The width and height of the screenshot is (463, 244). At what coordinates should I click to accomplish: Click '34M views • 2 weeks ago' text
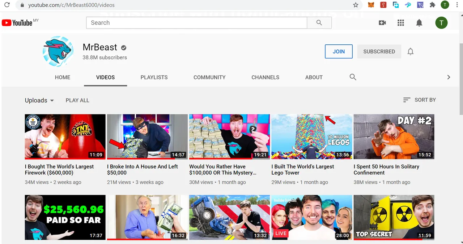53,182
